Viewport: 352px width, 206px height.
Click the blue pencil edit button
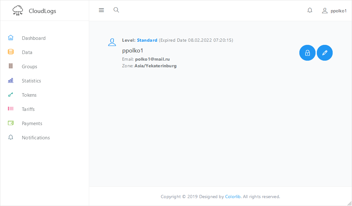coord(325,53)
